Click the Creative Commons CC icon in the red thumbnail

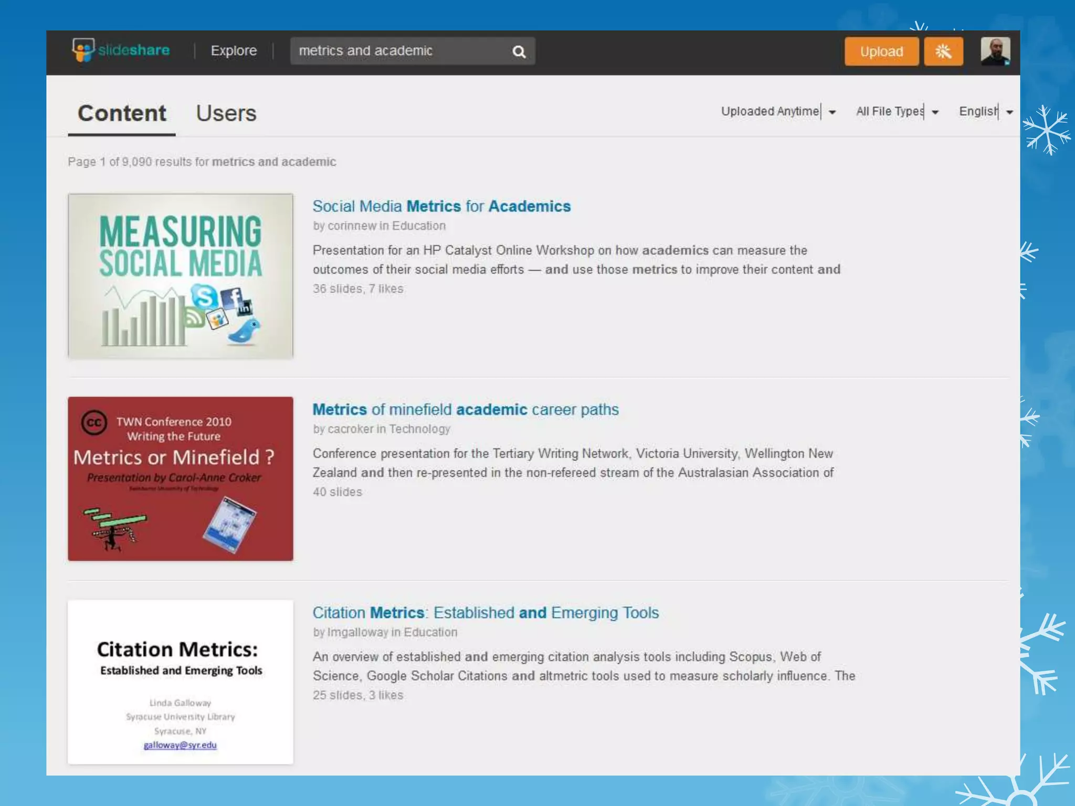(x=94, y=422)
